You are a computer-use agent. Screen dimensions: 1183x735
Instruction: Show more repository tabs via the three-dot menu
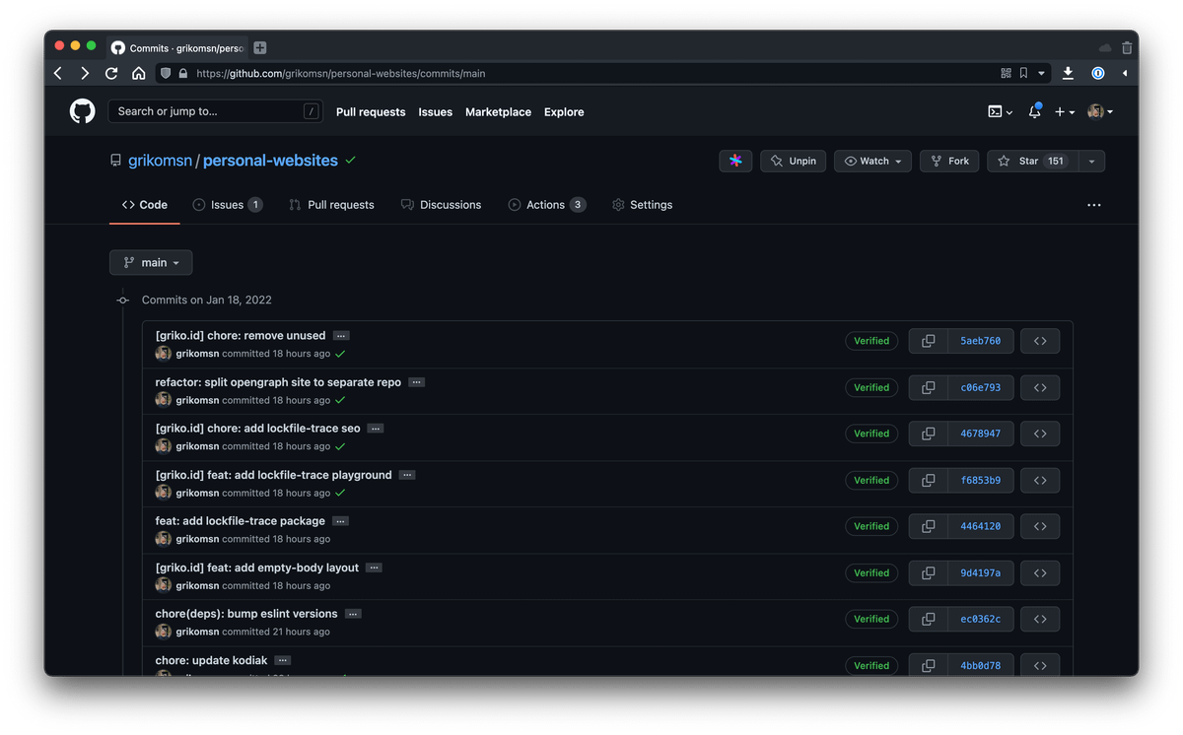tap(1093, 205)
